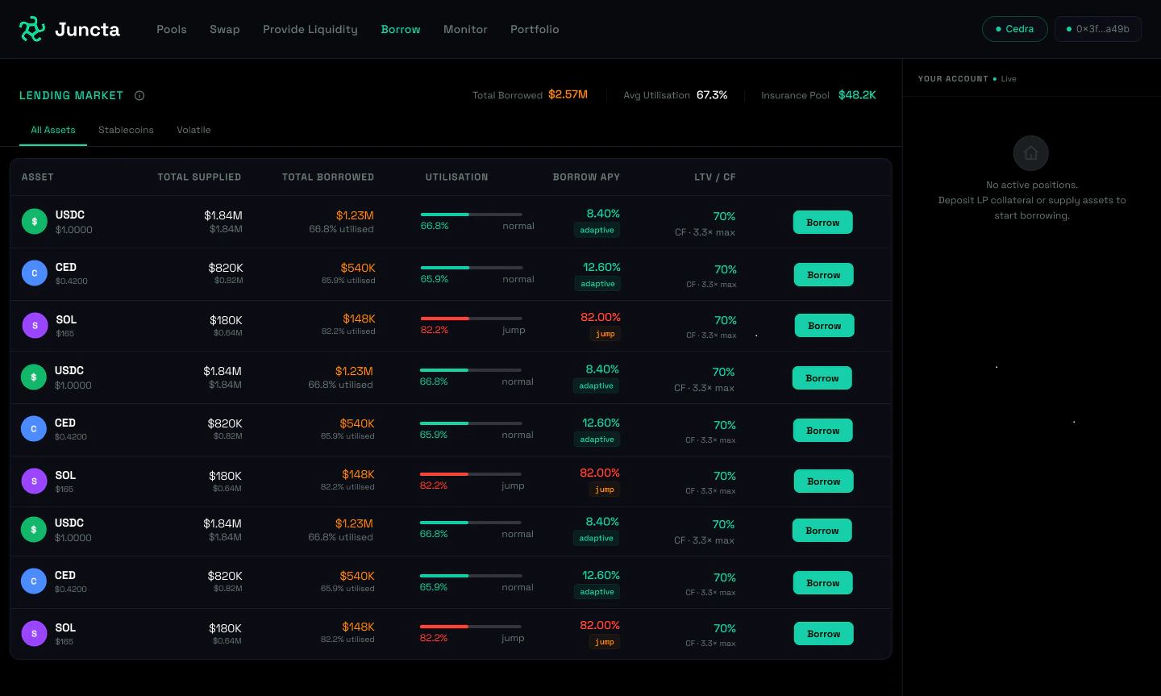Click Borrow on the first USDC row
This screenshot has height=696, width=1161.
click(x=822, y=222)
